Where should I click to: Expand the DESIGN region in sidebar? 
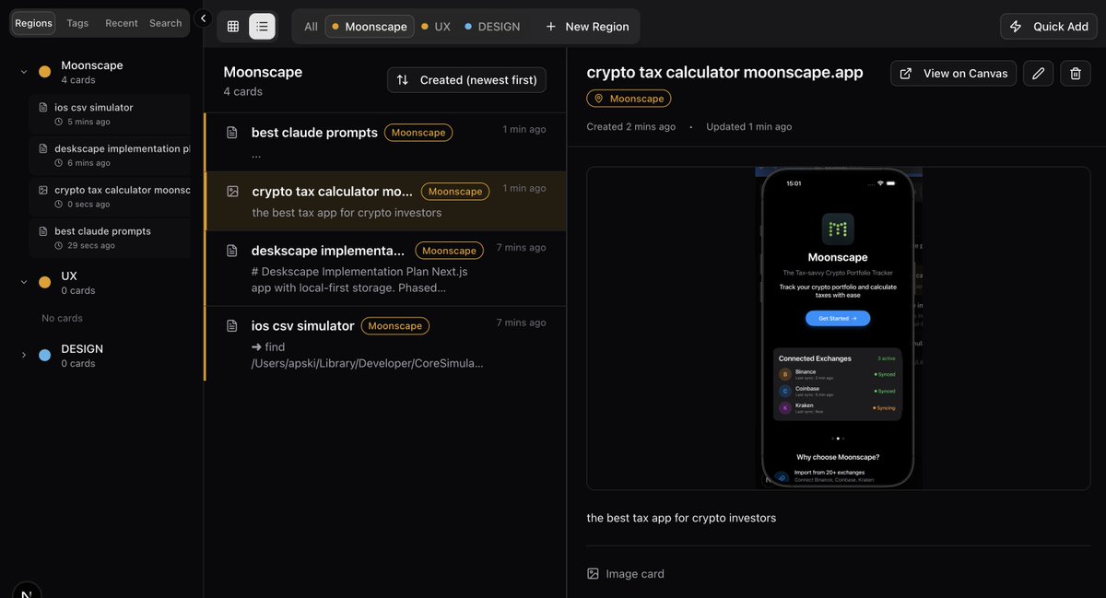(24, 355)
